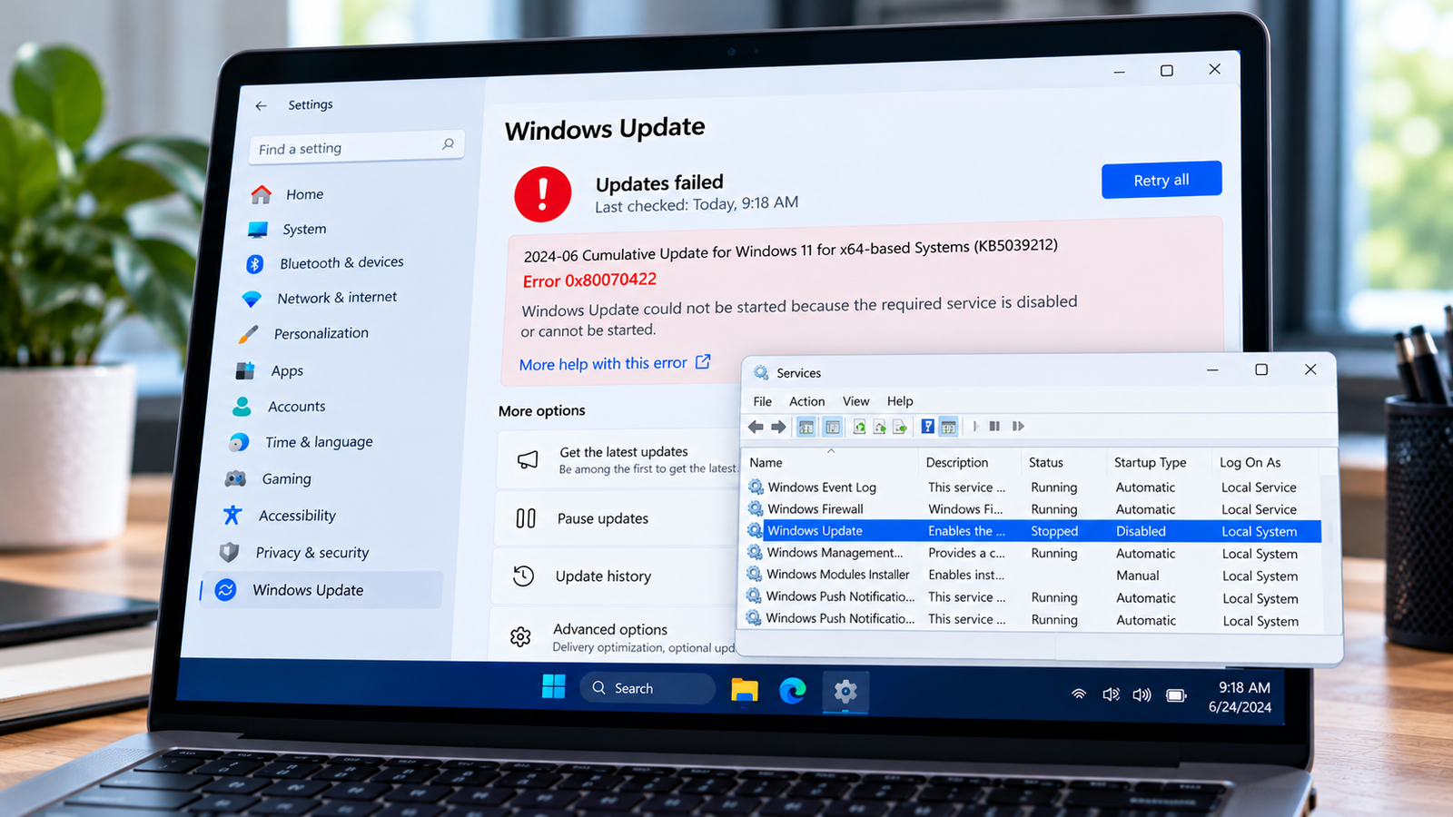The width and height of the screenshot is (1453, 817).
Task: Click the Back arrow in Services toolbar
Action: click(x=756, y=427)
